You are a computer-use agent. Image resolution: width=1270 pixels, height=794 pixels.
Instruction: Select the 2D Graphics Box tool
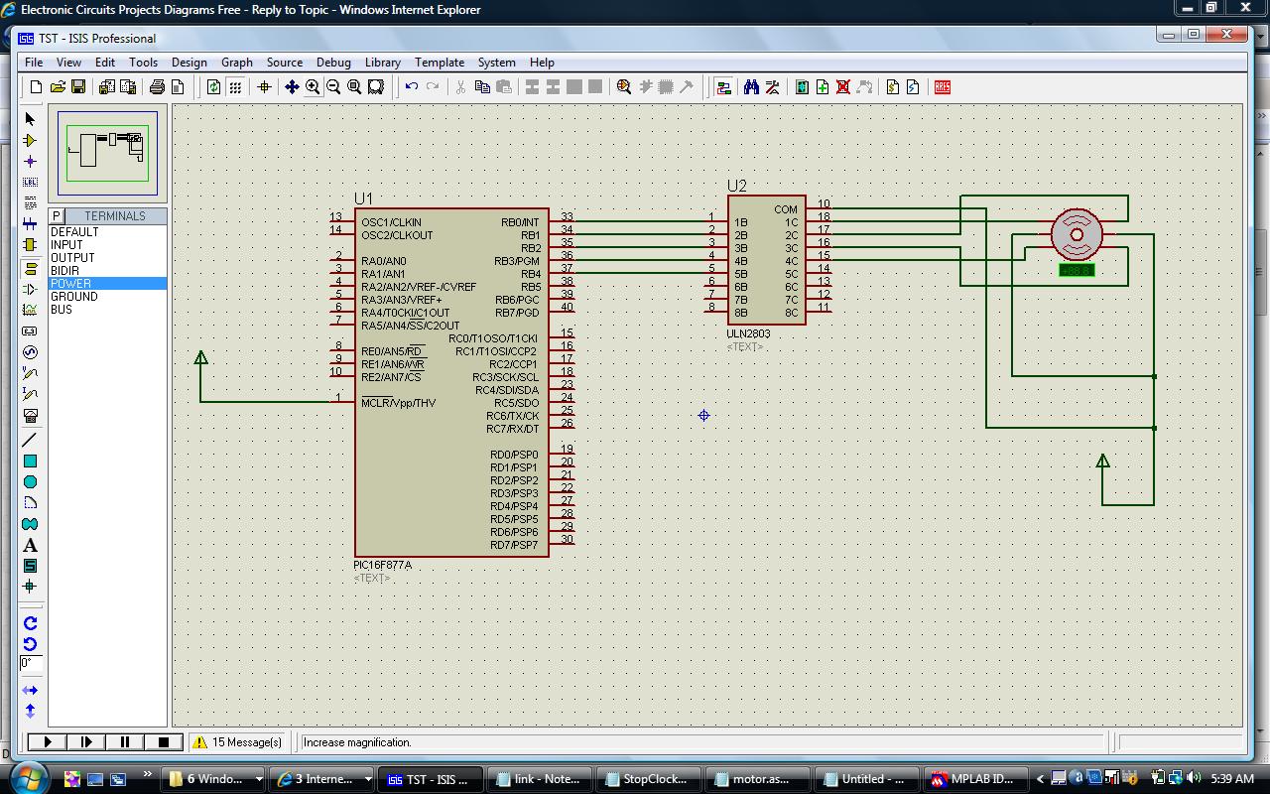click(x=30, y=461)
